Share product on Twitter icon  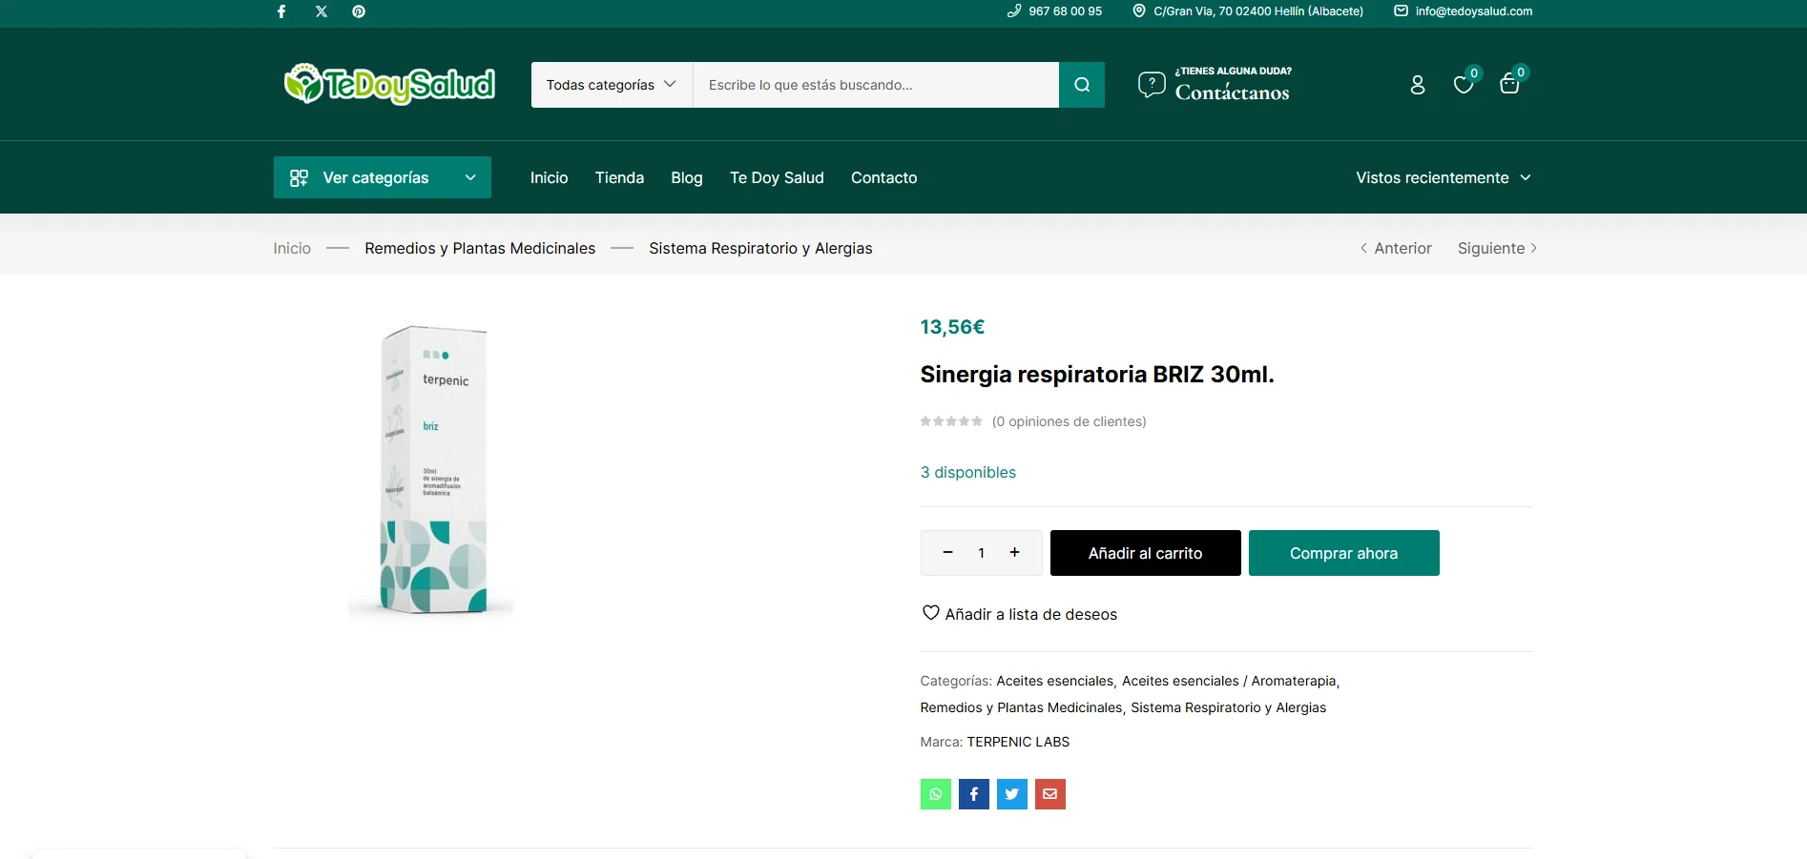coord(1011,794)
